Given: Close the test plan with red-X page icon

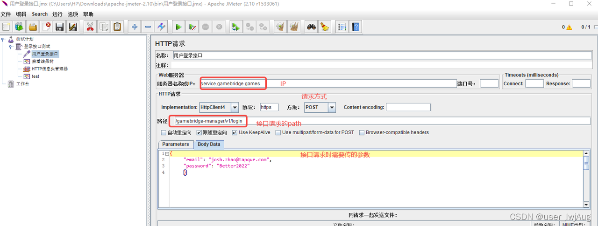Looking at the screenshot, I should (x=46, y=27).
